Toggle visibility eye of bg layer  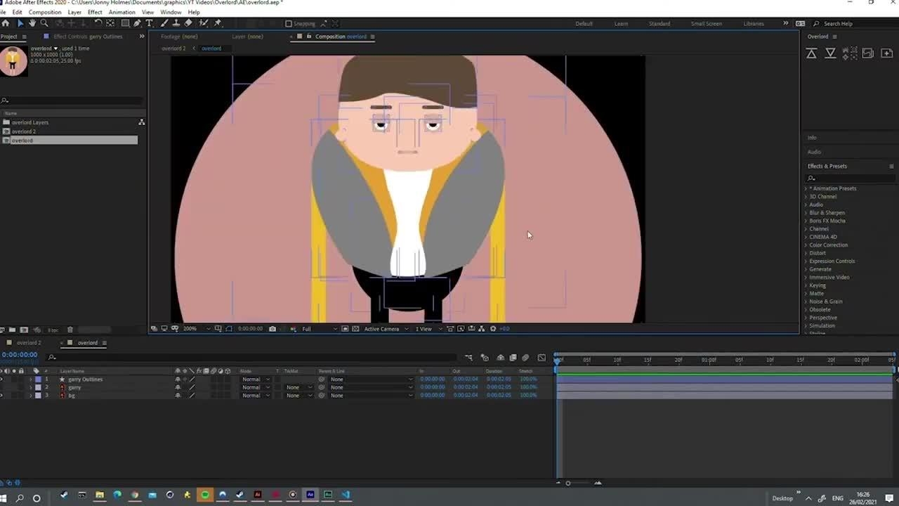tap(1, 396)
